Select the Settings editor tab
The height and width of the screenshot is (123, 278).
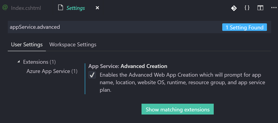(x=75, y=8)
